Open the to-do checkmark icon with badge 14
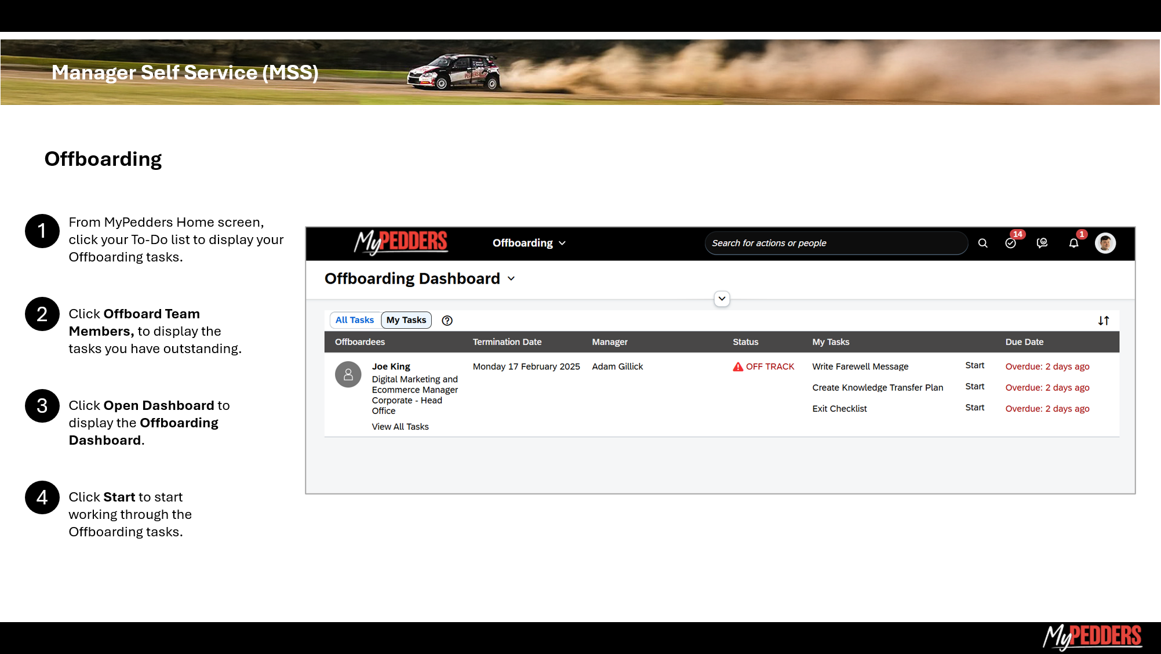Screen dimensions: 1161x654 [1010, 244]
